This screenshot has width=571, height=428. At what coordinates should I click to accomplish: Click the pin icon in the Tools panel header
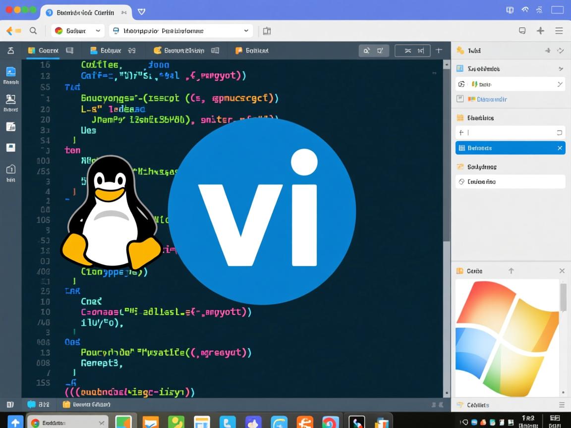[x=548, y=50]
